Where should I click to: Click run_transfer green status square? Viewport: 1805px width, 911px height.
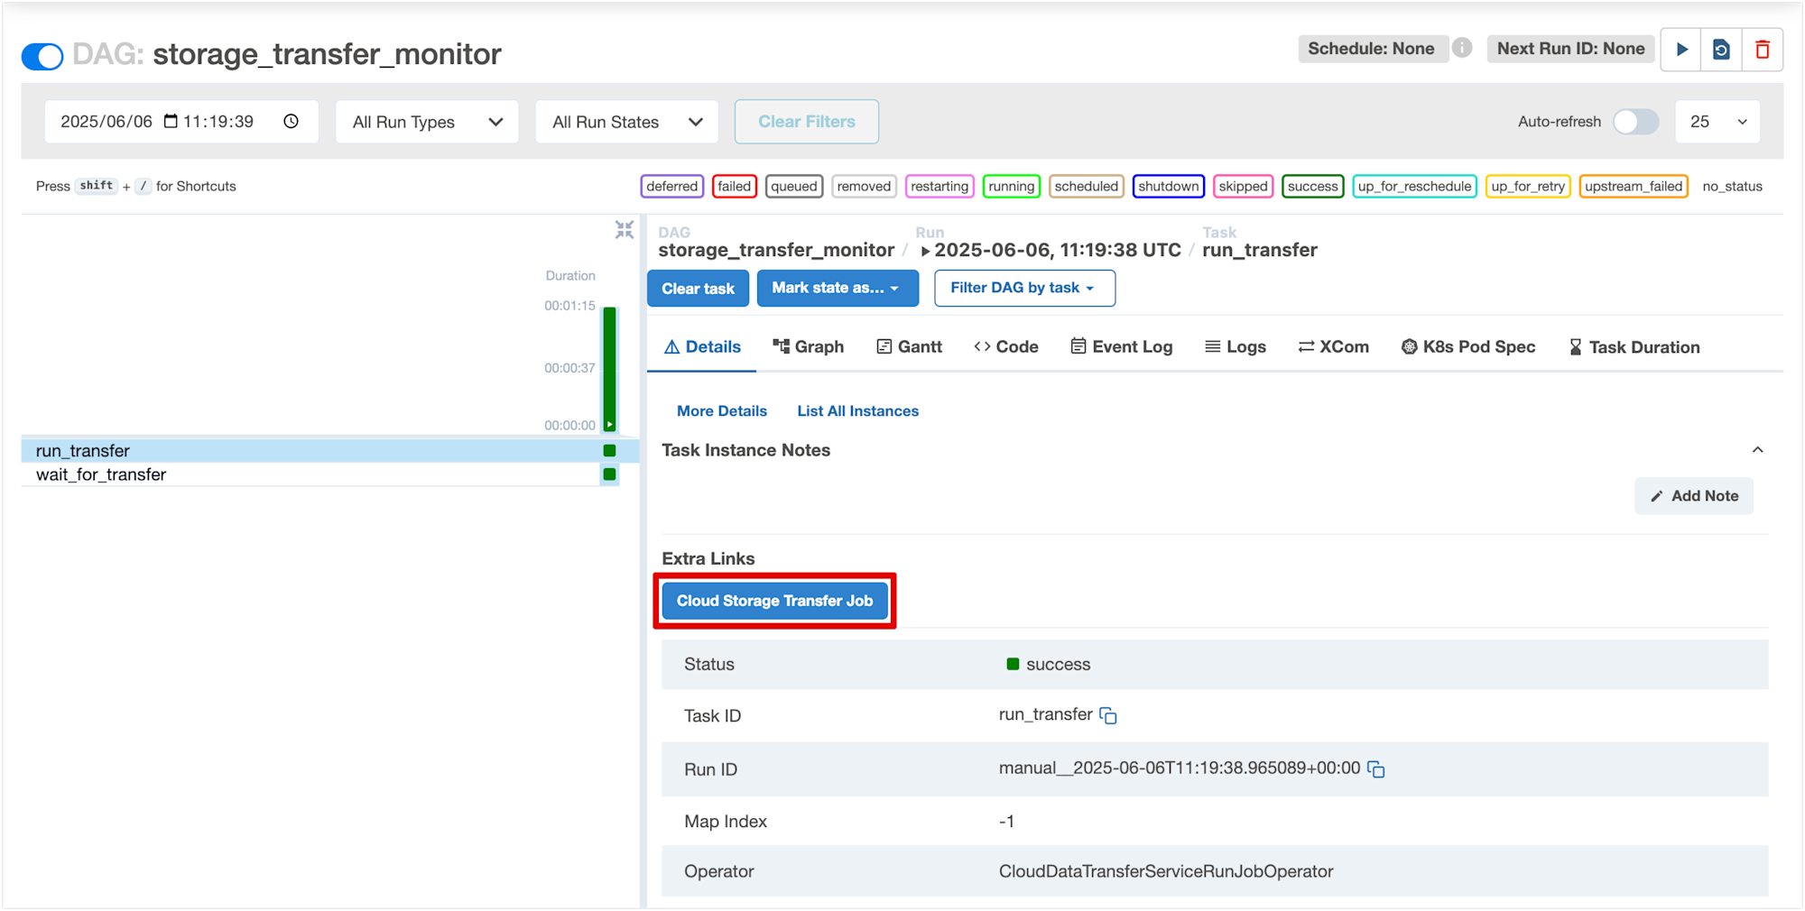pos(610,450)
